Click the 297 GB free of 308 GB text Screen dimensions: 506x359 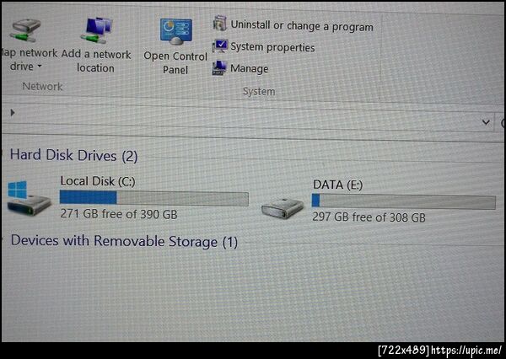tap(369, 217)
